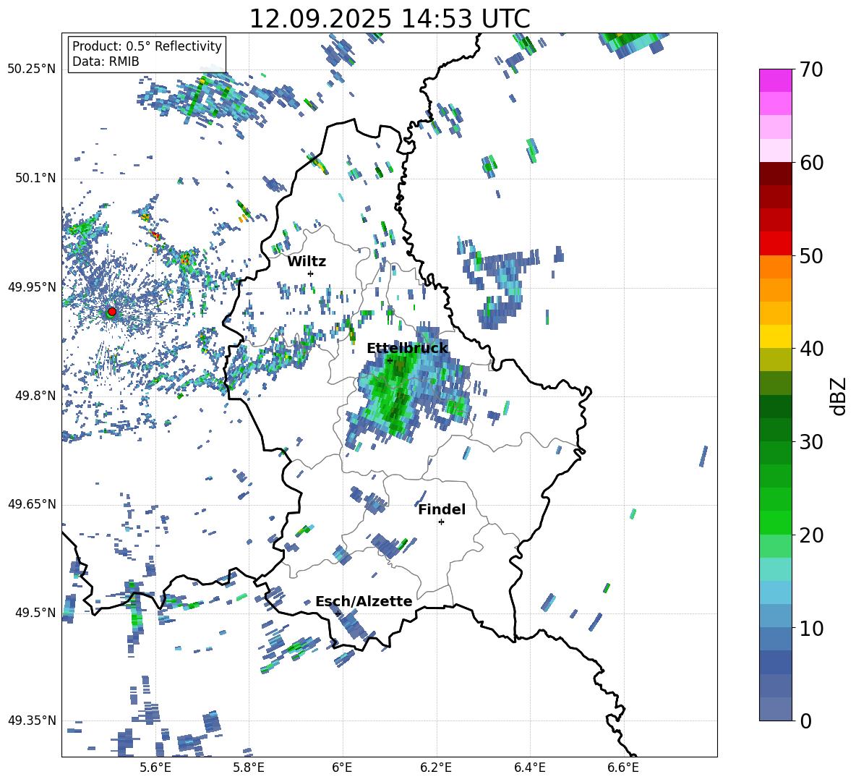Click the title 12.09.2025 14:53 UTC
This screenshot has width=856, height=782.
click(389, 19)
